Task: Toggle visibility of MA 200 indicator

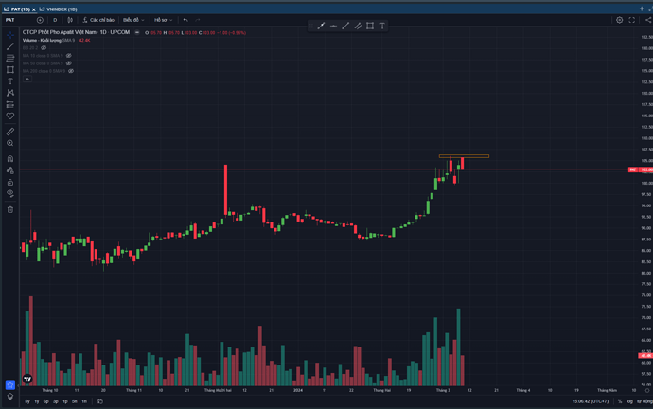Action: pos(72,71)
